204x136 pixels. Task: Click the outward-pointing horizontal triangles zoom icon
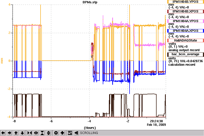pos(36,133)
